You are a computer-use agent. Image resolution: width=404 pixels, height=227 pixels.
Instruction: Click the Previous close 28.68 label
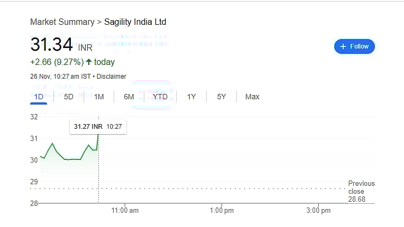coord(361,191)
